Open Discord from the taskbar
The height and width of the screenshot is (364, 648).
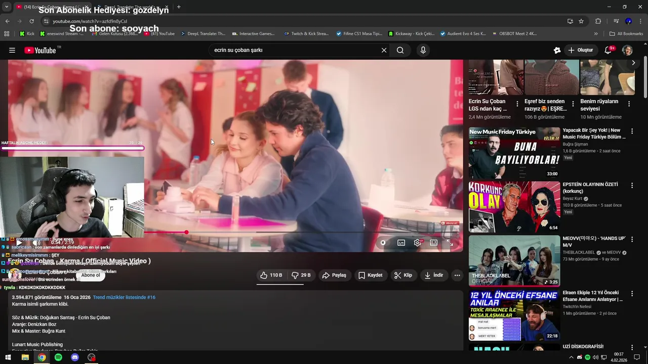click(75, 357)
